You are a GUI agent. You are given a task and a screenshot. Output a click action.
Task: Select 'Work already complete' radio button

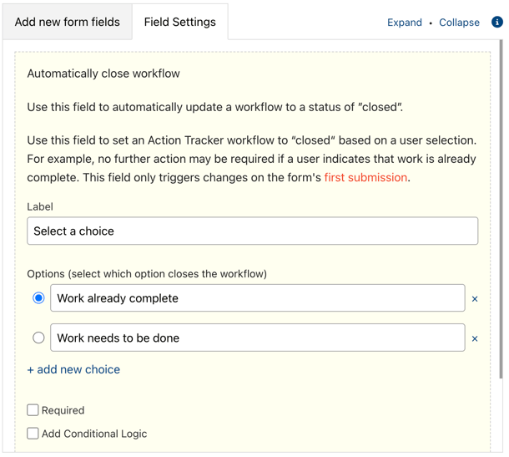point(38,298)
